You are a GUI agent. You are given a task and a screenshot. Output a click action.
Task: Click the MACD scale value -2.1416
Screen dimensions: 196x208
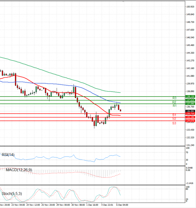pyautogui.click(x=189, y=183)
